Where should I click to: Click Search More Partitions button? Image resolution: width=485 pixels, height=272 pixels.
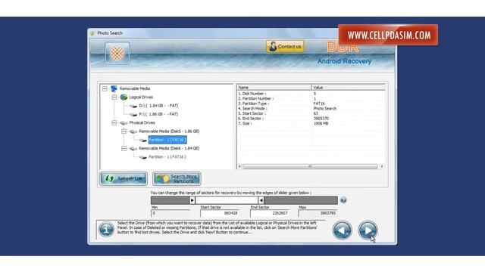click(x=177, y=178)
